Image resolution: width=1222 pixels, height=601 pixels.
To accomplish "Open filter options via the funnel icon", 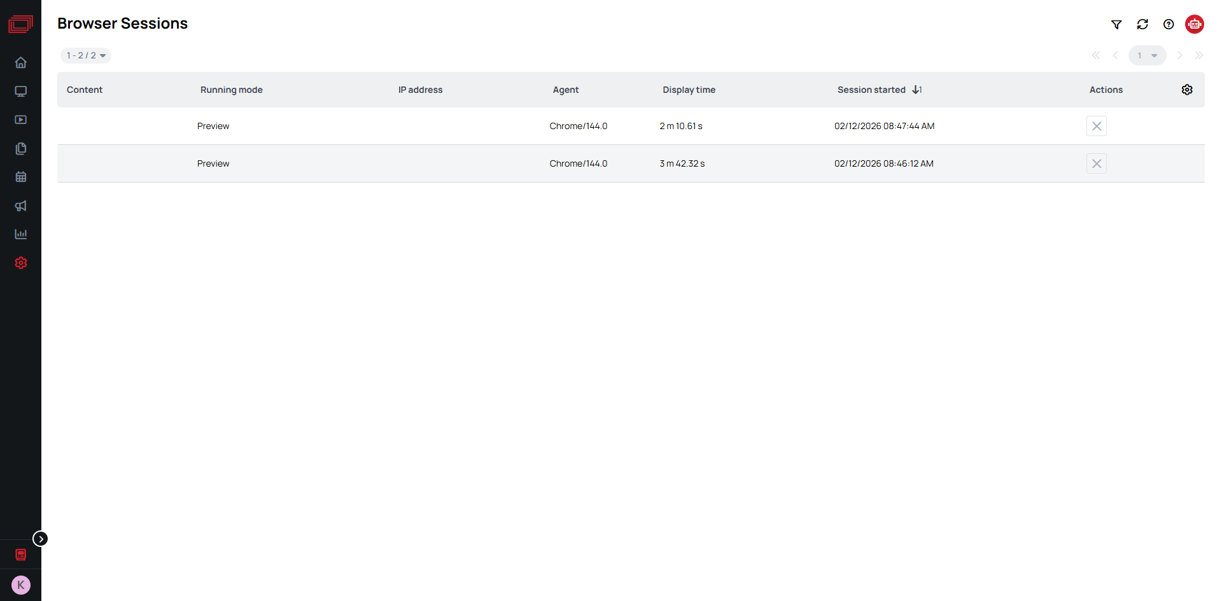I will click(1116, 24).
